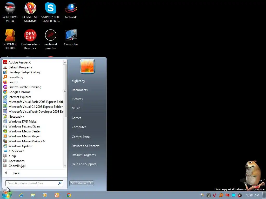Click the Firefox Private Browsing icon
This screenshot has width=266, height=199.
pyautogui.click(x=5, y=87)
